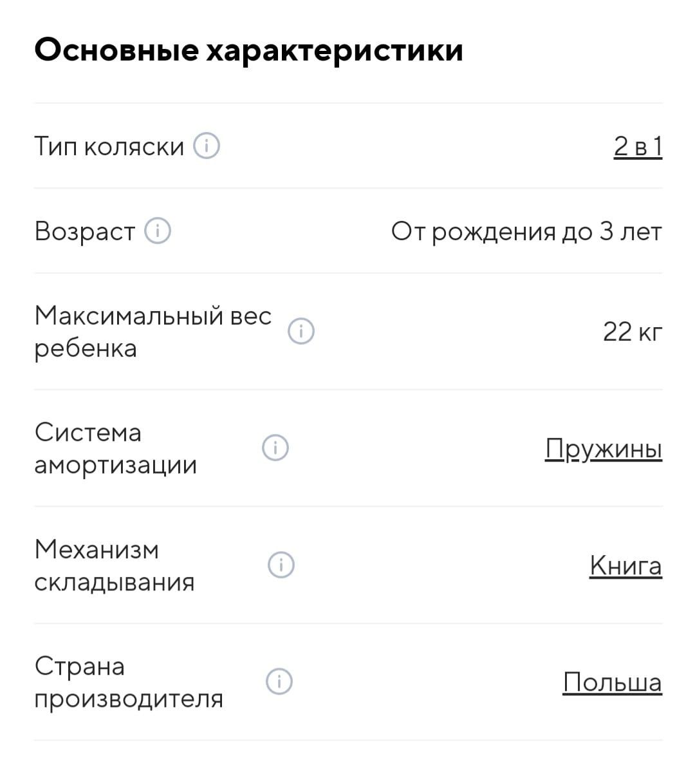695x783 pixels.
Task: Click the Польша country link
Action: coord(612,683)
